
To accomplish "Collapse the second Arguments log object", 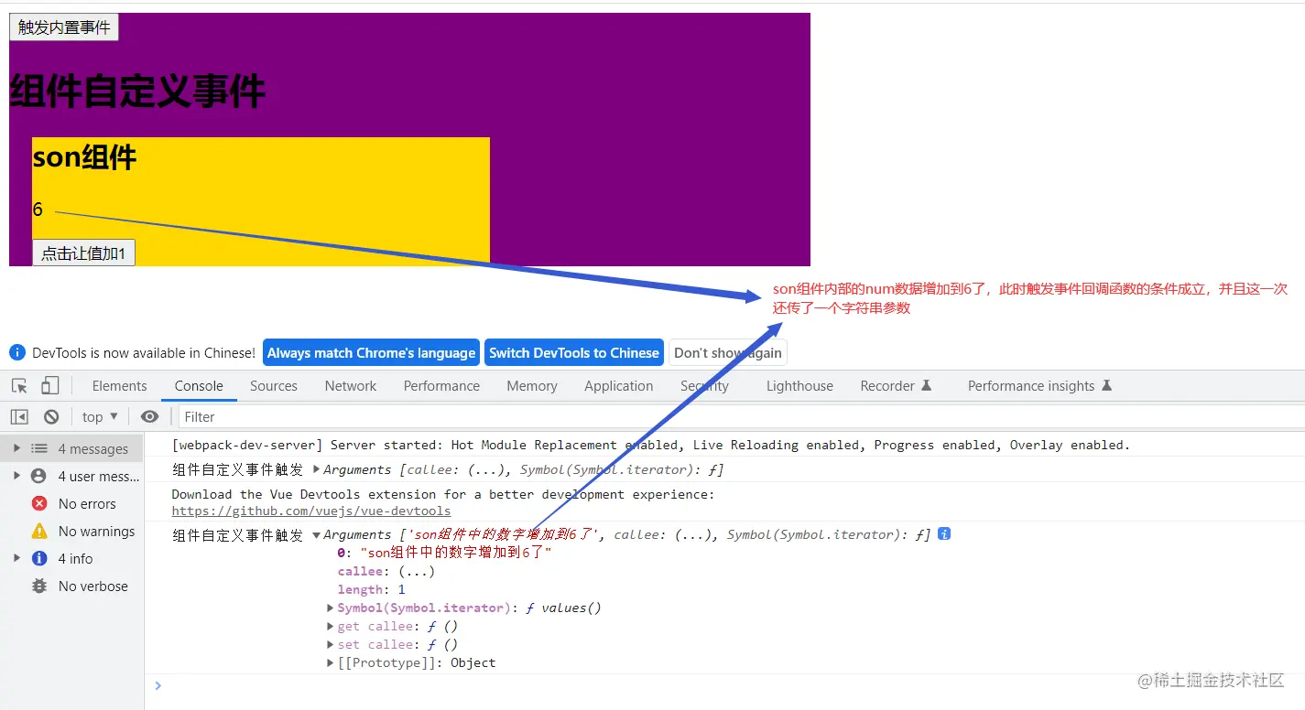I will tap(317, 534).
